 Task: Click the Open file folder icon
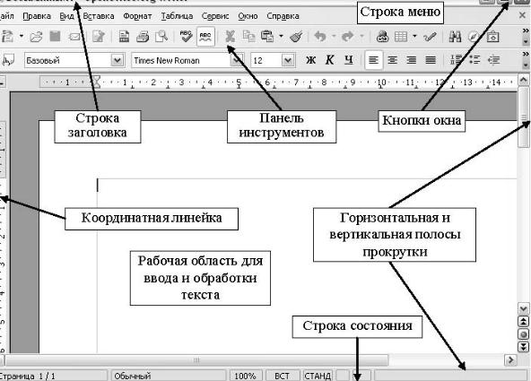click(x=36, y=37)
